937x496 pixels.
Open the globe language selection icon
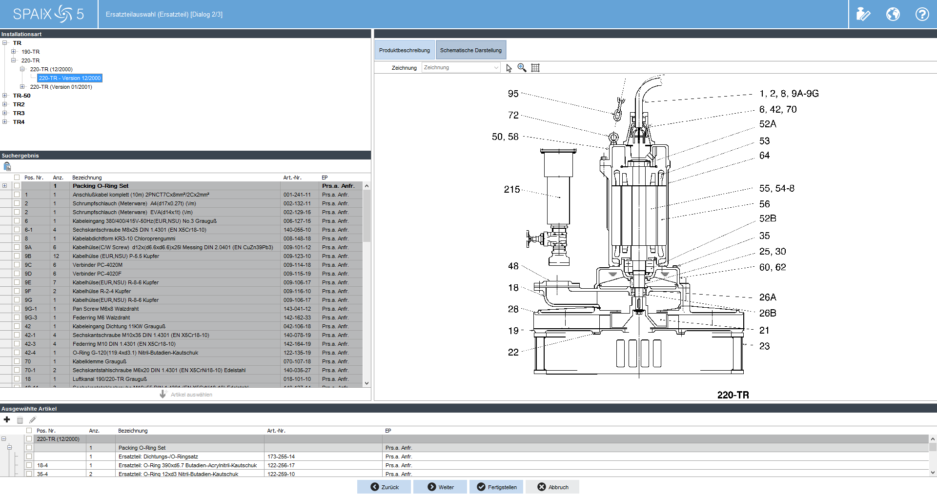coord(893,14)
